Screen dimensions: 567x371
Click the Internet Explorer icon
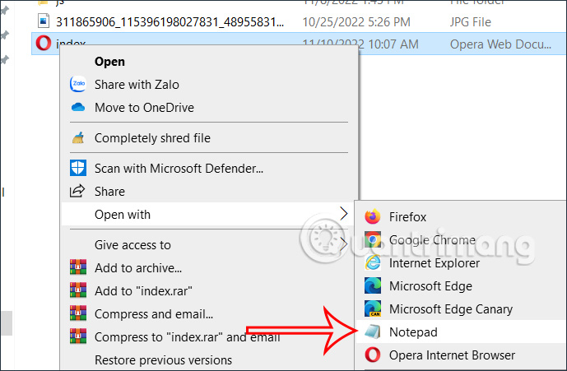click(x=374, y=263)
